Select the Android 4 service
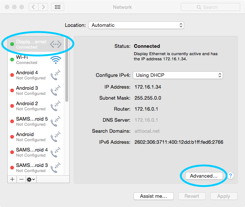This screenshot has width=245, height=207. point(36,75)
